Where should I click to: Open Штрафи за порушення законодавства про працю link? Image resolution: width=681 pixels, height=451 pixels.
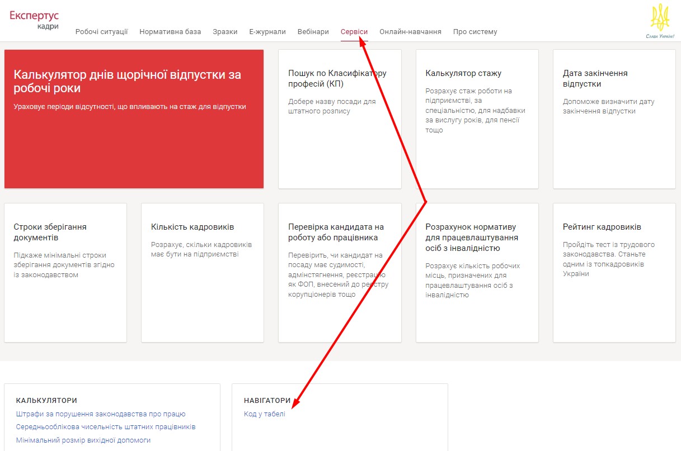101,414
